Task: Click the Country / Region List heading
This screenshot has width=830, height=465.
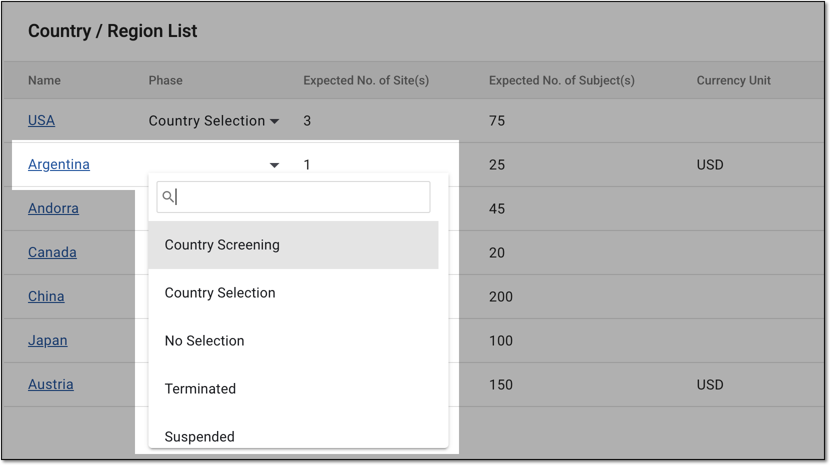Action: click(112, 31)
